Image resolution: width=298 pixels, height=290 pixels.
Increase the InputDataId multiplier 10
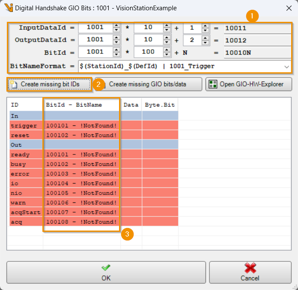click(x=167, y=25)
